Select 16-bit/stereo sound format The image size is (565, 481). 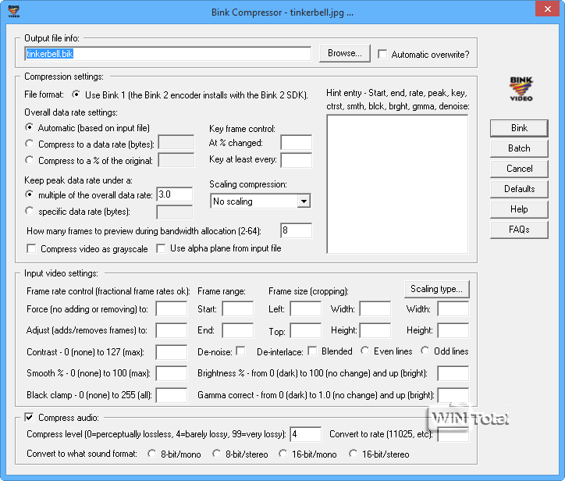[353, 454]
